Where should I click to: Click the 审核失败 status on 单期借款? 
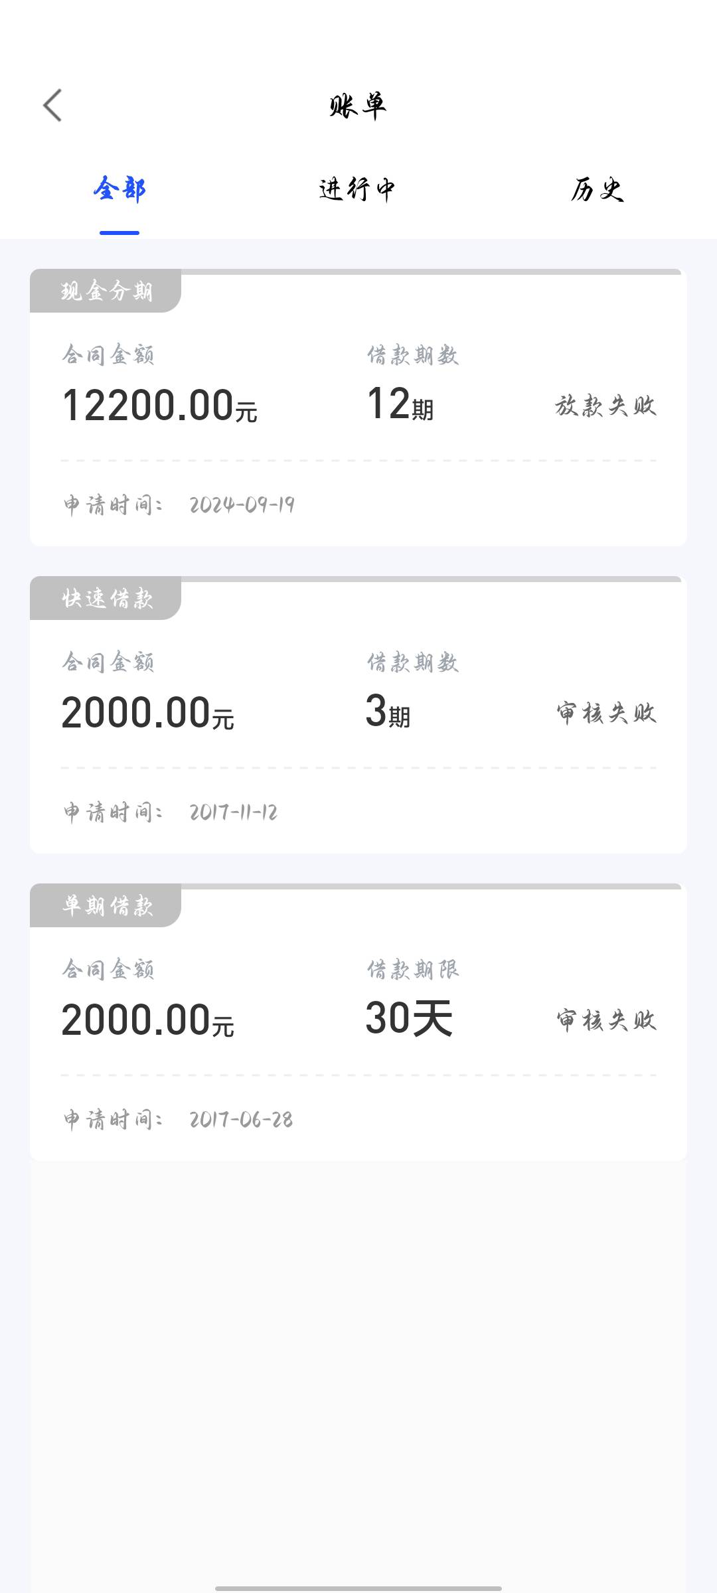(x=606, y=1020)
